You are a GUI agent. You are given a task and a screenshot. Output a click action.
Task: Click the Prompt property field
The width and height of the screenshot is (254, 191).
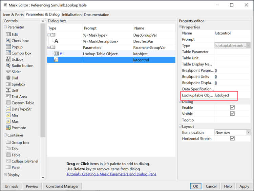pyautogui.click(x=232, y=39)
